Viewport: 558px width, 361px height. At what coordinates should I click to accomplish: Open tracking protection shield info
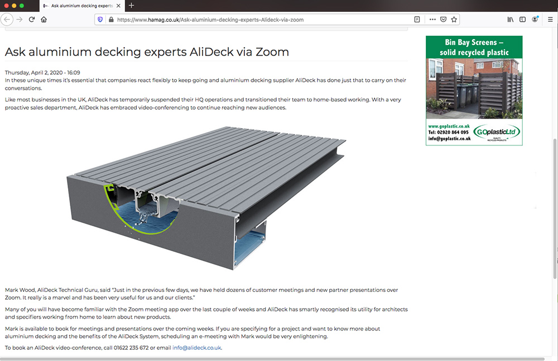(100, 19)
